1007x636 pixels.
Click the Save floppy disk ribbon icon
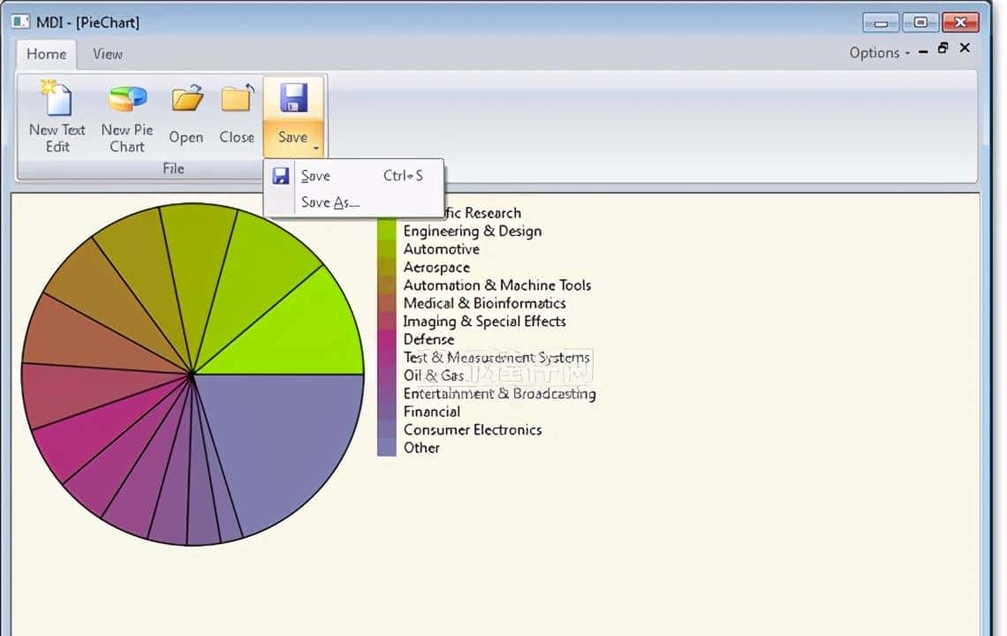click(x=292, y=98)
